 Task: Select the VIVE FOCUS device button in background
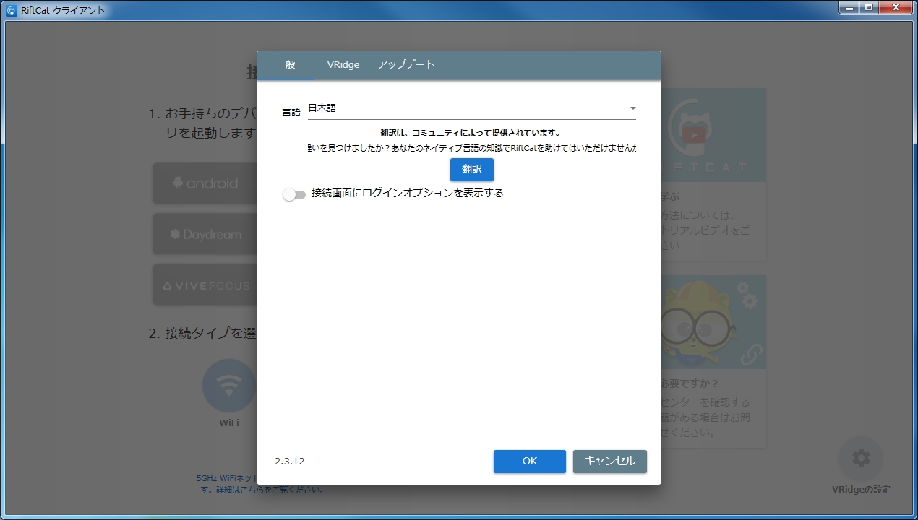click(x=205, y=285)
